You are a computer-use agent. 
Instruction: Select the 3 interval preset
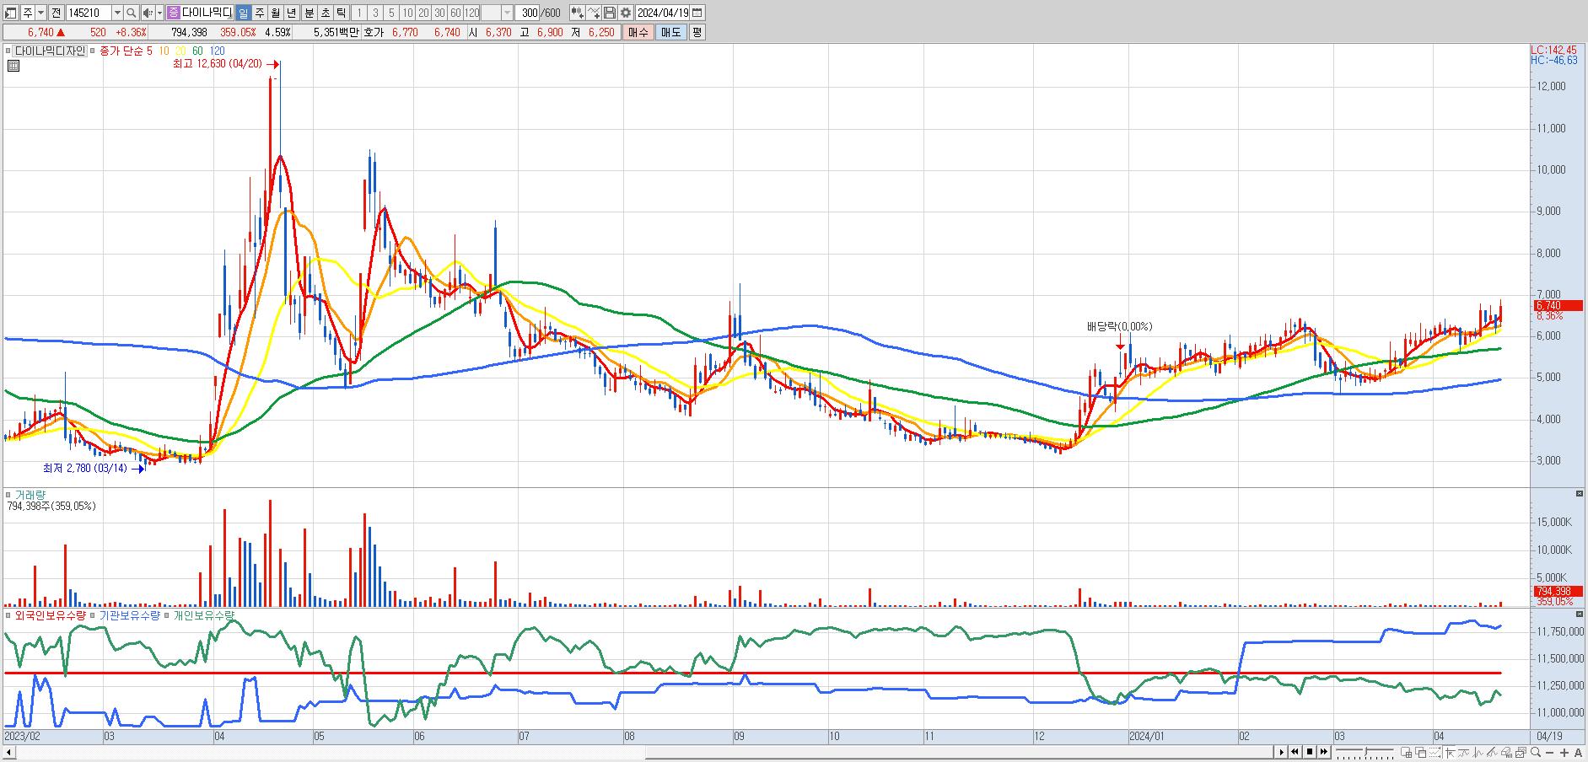click(375, 13)
